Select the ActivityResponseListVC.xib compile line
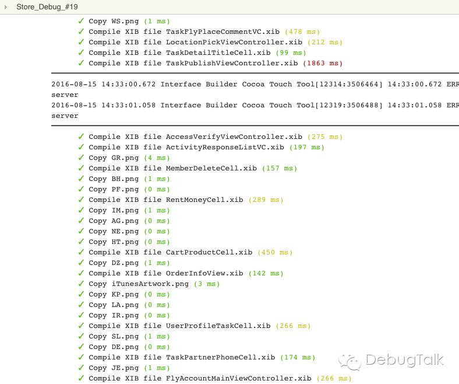The height and width of the screenshot is (384, 459). (x=201, y=147)
